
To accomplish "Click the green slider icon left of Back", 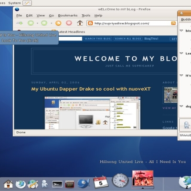I will coord(20,23).
